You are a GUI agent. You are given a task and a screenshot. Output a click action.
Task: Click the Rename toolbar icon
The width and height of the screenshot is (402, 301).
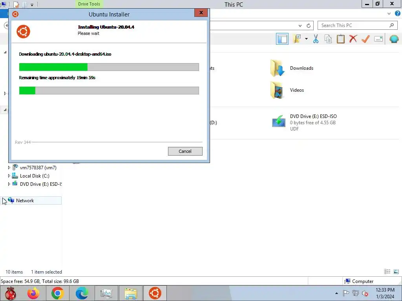[x=378, y=39]
